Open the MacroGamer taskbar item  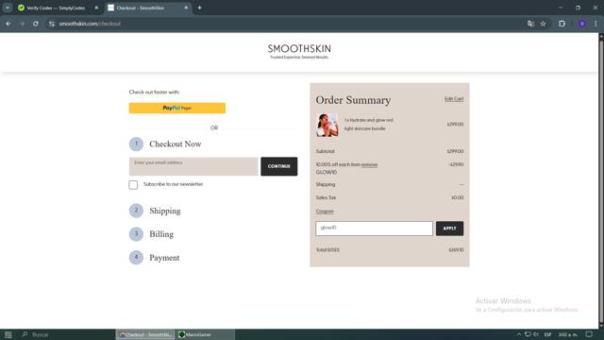coord(205,334)
